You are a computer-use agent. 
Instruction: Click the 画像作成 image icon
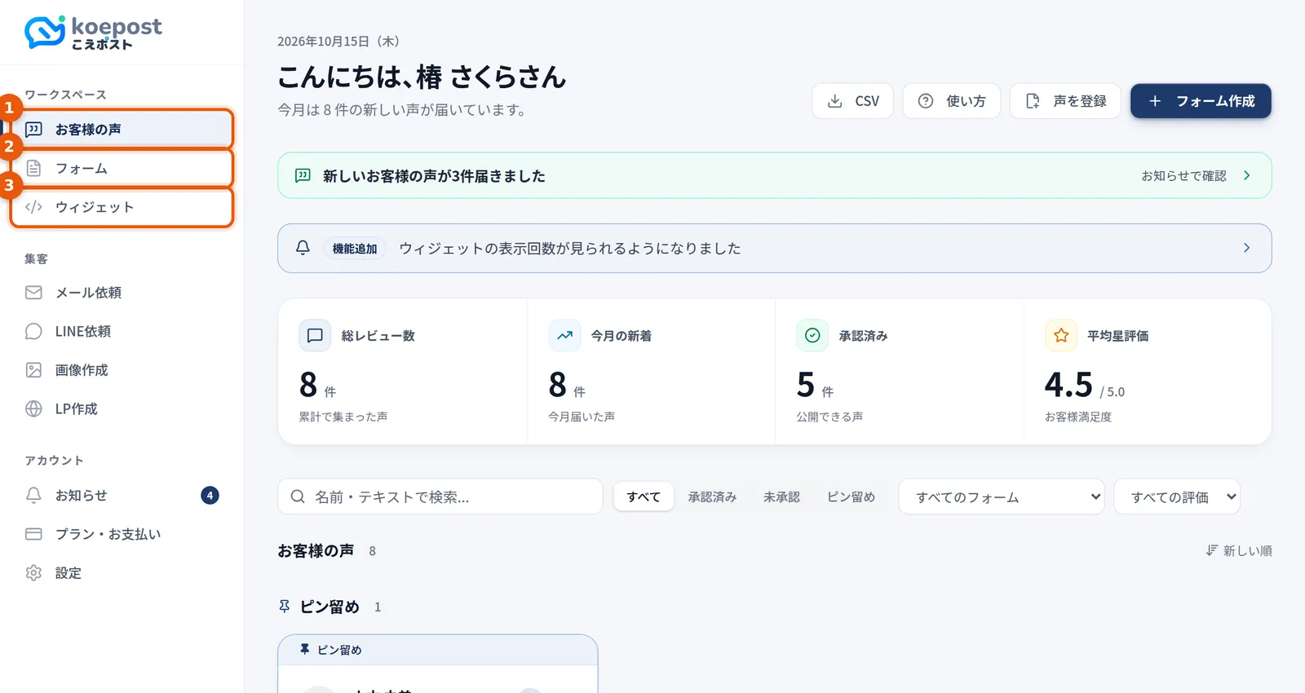(x=33, y=370)
